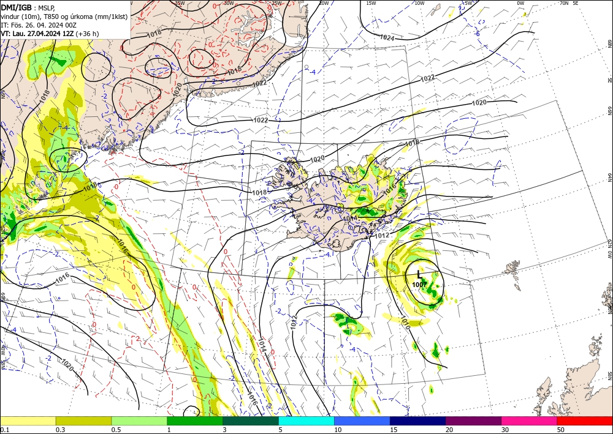This screenshot has height=434, width=613.
Task: Pick the cyan 5–10 legend swatch
Action: (x=306, y=421)
